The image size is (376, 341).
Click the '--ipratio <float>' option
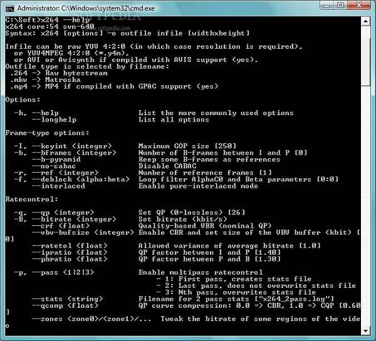point(70,253)
